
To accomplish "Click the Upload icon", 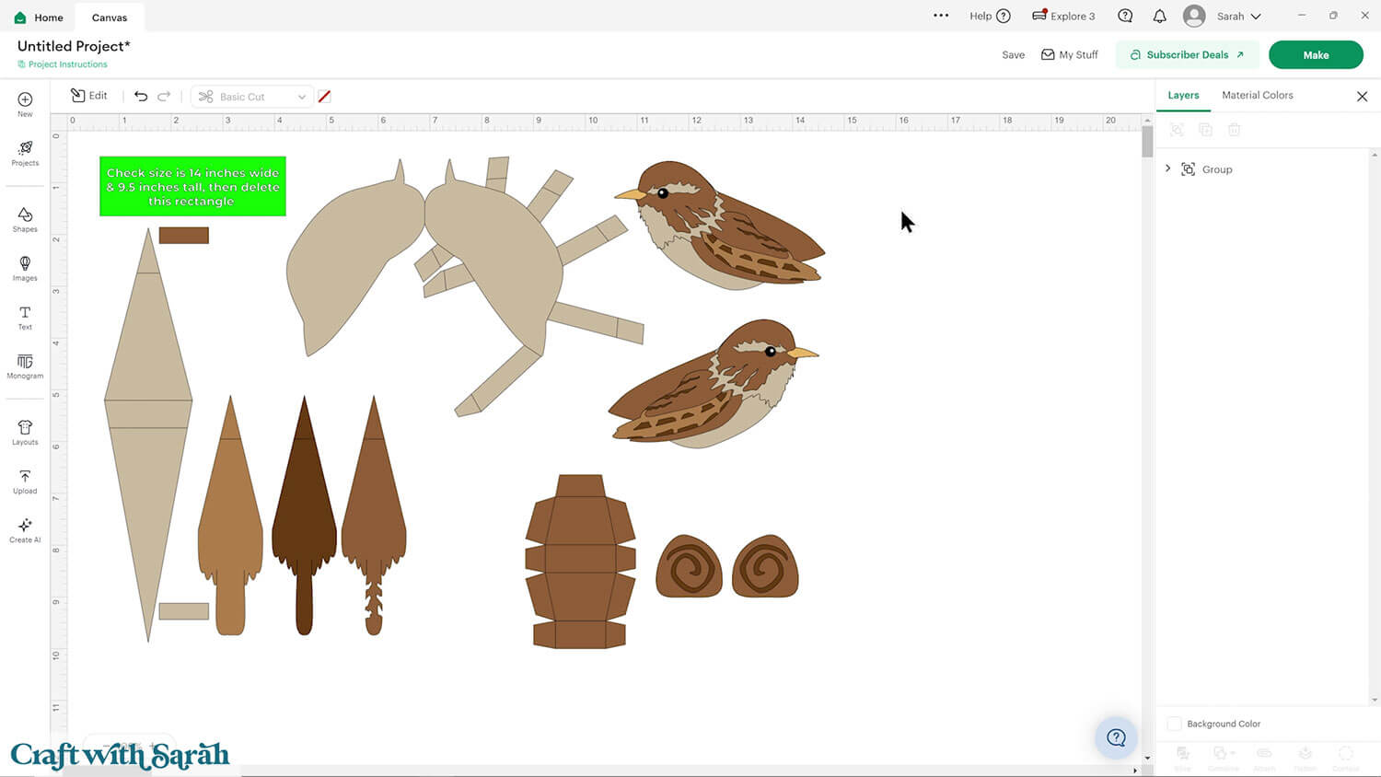I will pyautogui.click(x=25, y=481).
